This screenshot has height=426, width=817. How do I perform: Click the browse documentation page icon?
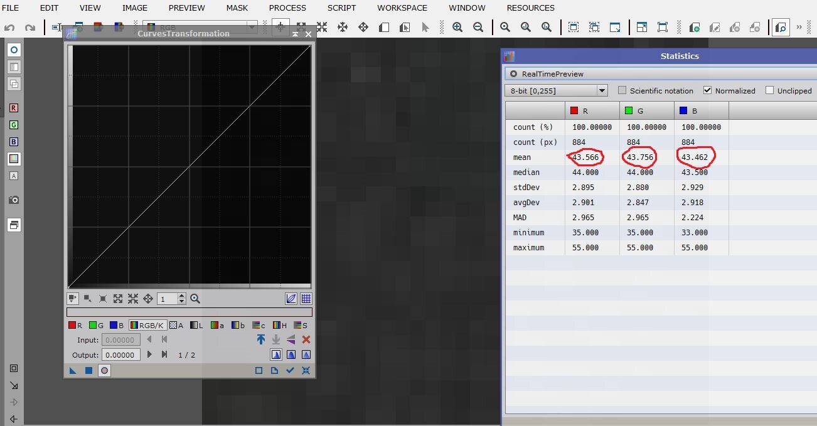coord(274,371)
